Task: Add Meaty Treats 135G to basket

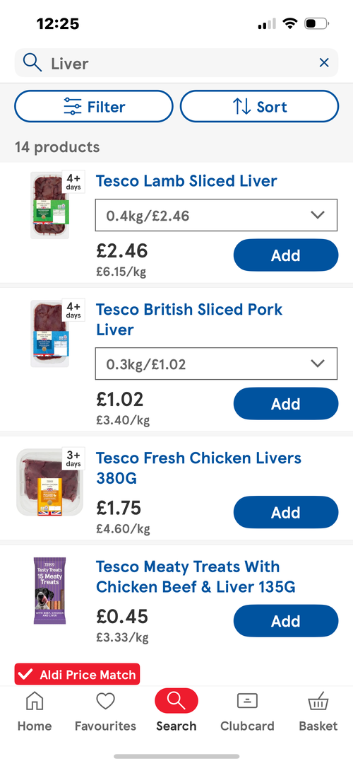Action: [x=286, y=621]
